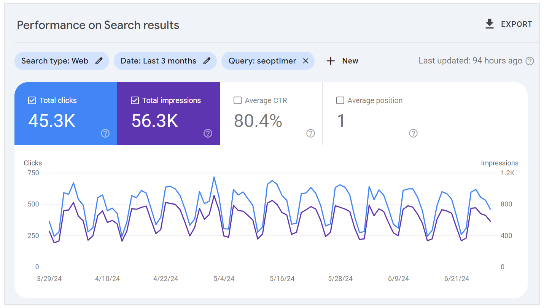Remove the seoptimer query filter

click(x=305, y=60)
